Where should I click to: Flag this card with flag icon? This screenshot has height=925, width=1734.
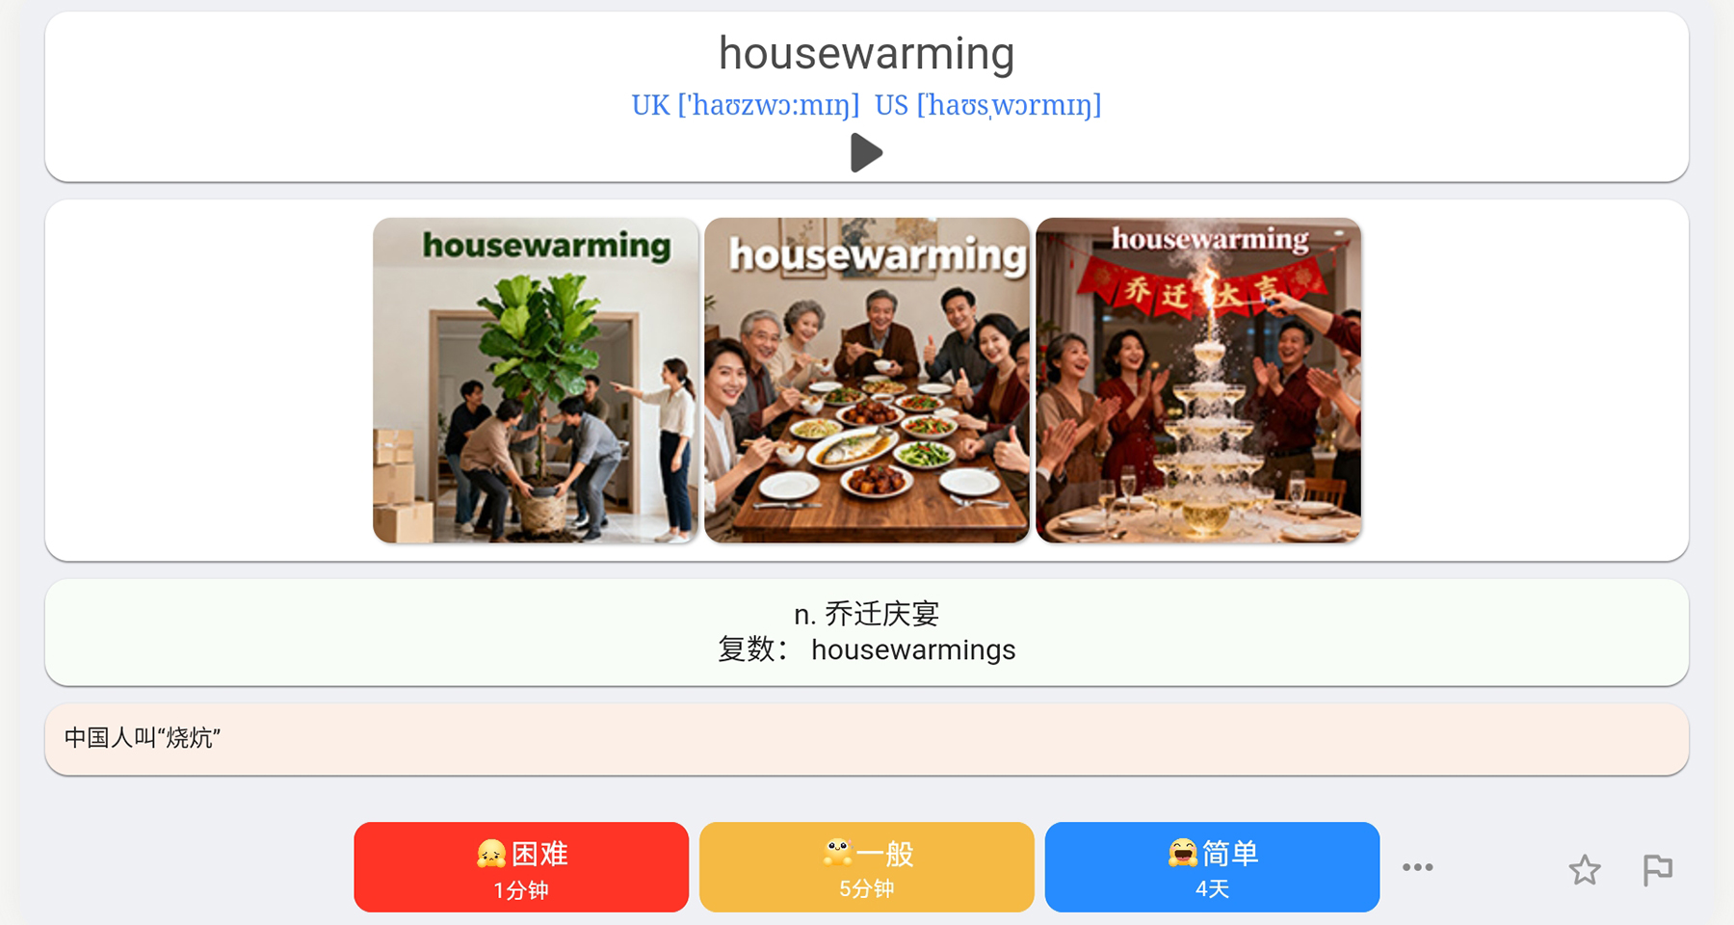click(x=1657, y=870)
